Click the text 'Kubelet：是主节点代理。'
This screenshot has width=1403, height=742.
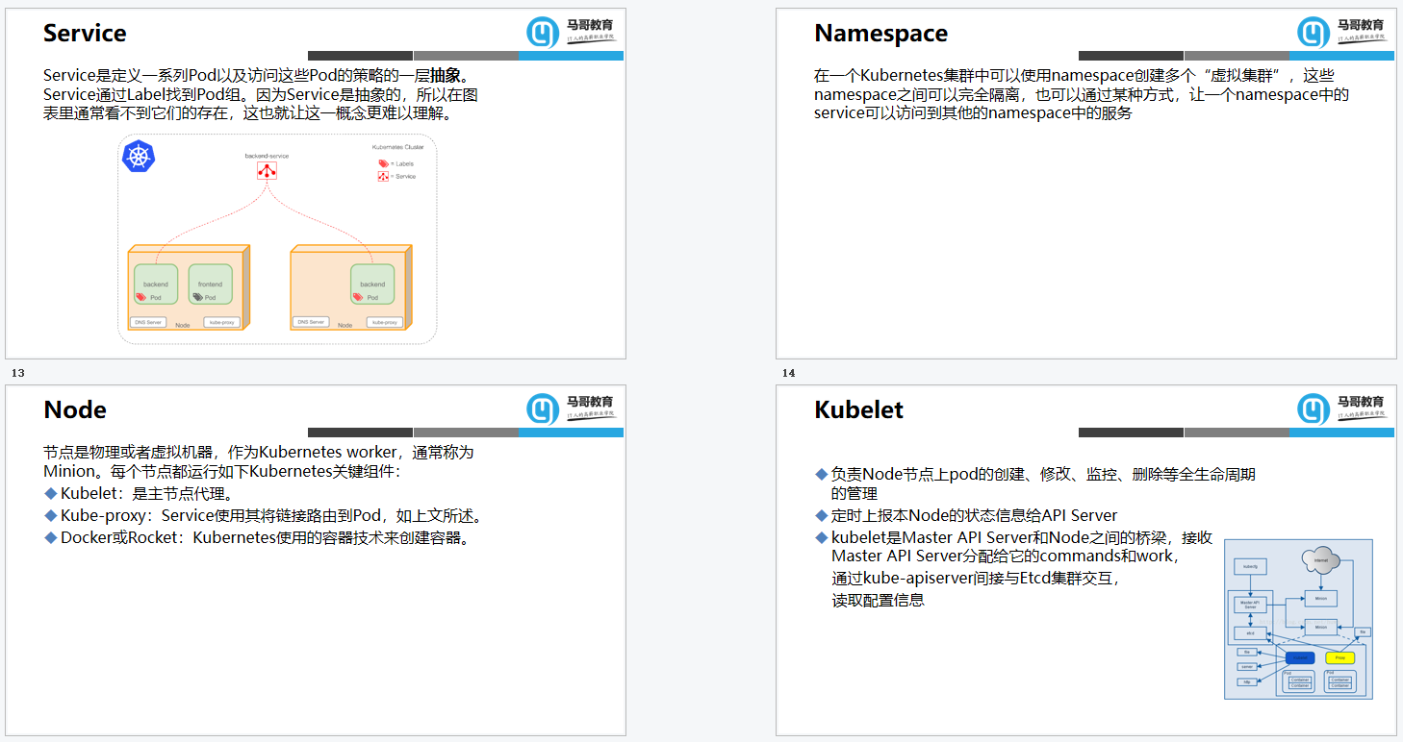pyautogui.click(x=147, y=494)
